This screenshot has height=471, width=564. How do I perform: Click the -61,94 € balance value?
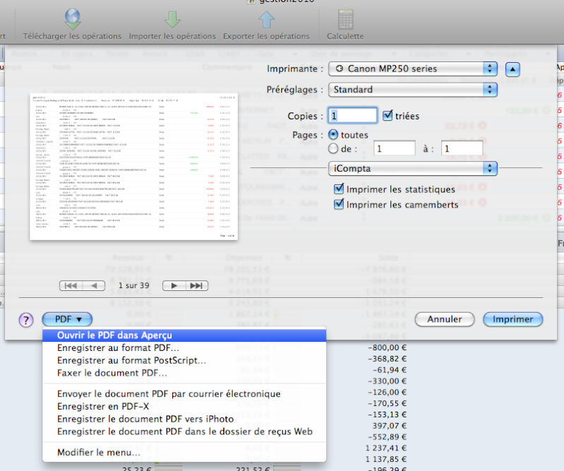click(390, 370)
